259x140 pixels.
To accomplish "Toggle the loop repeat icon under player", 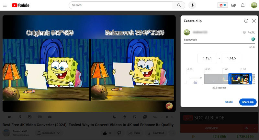I will (155, 117).
